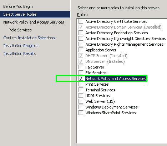Select 'Active Directory Certificate Services' role text
This screenshot has height=146, width=167.
tap(116, 21)
